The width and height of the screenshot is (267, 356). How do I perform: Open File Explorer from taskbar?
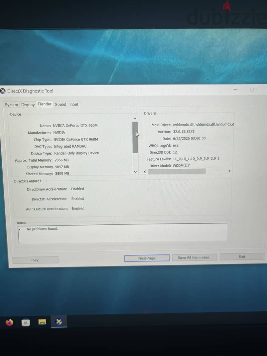coord(42,322)
